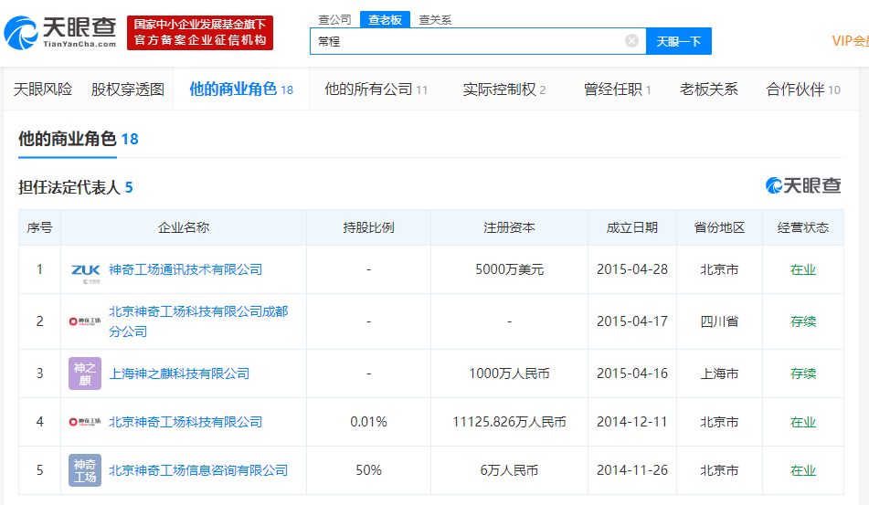Select the red 官方备案企业征信机构 banner
This screenshot has height=505, width=869.
200,33
